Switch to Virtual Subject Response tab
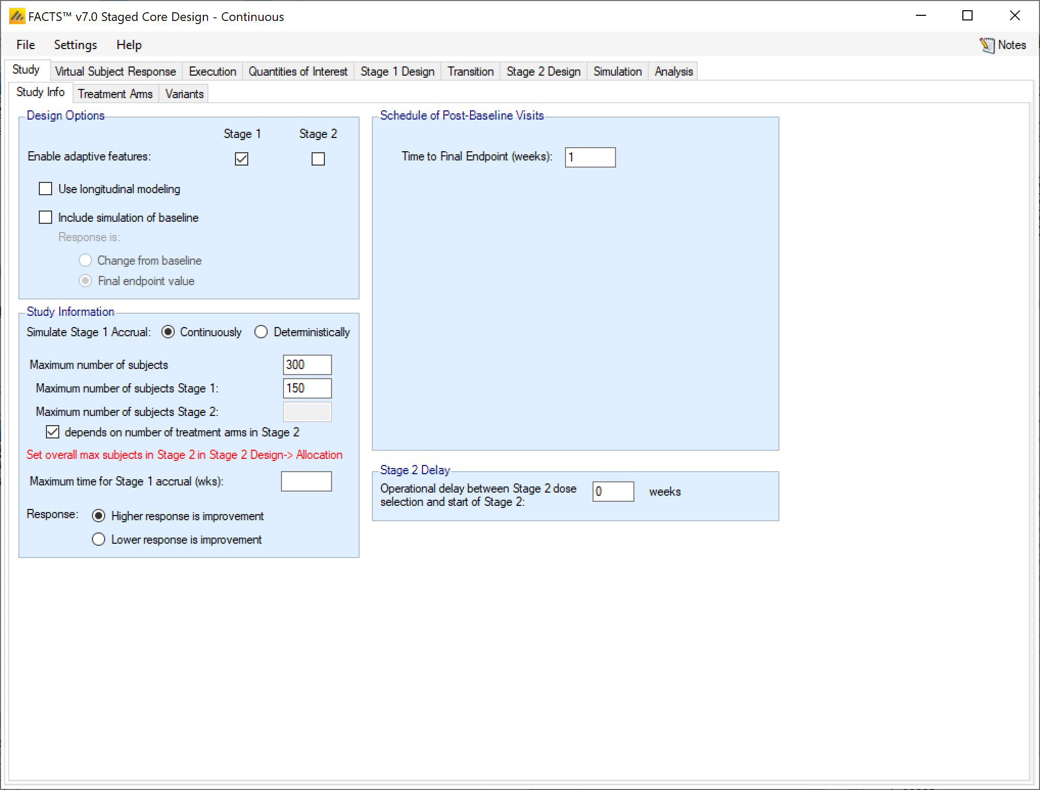Image resolution: width=1040 pixels, height=790 pixels. pos(115,72)
